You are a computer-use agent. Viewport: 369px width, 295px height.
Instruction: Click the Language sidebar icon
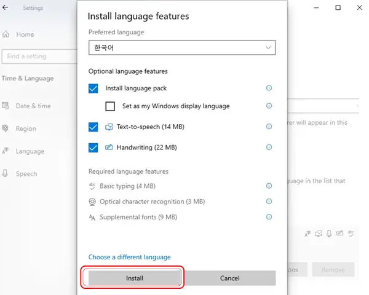(x=5, y=151)
